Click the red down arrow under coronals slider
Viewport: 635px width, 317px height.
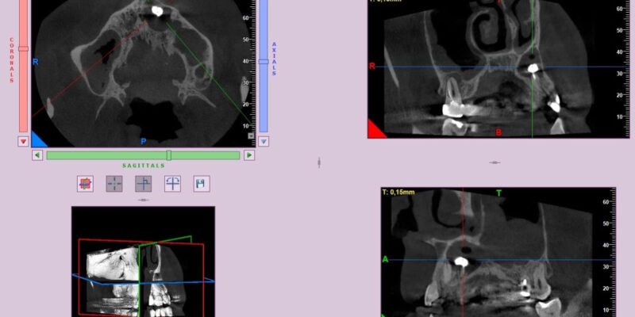tap(23, 141)
